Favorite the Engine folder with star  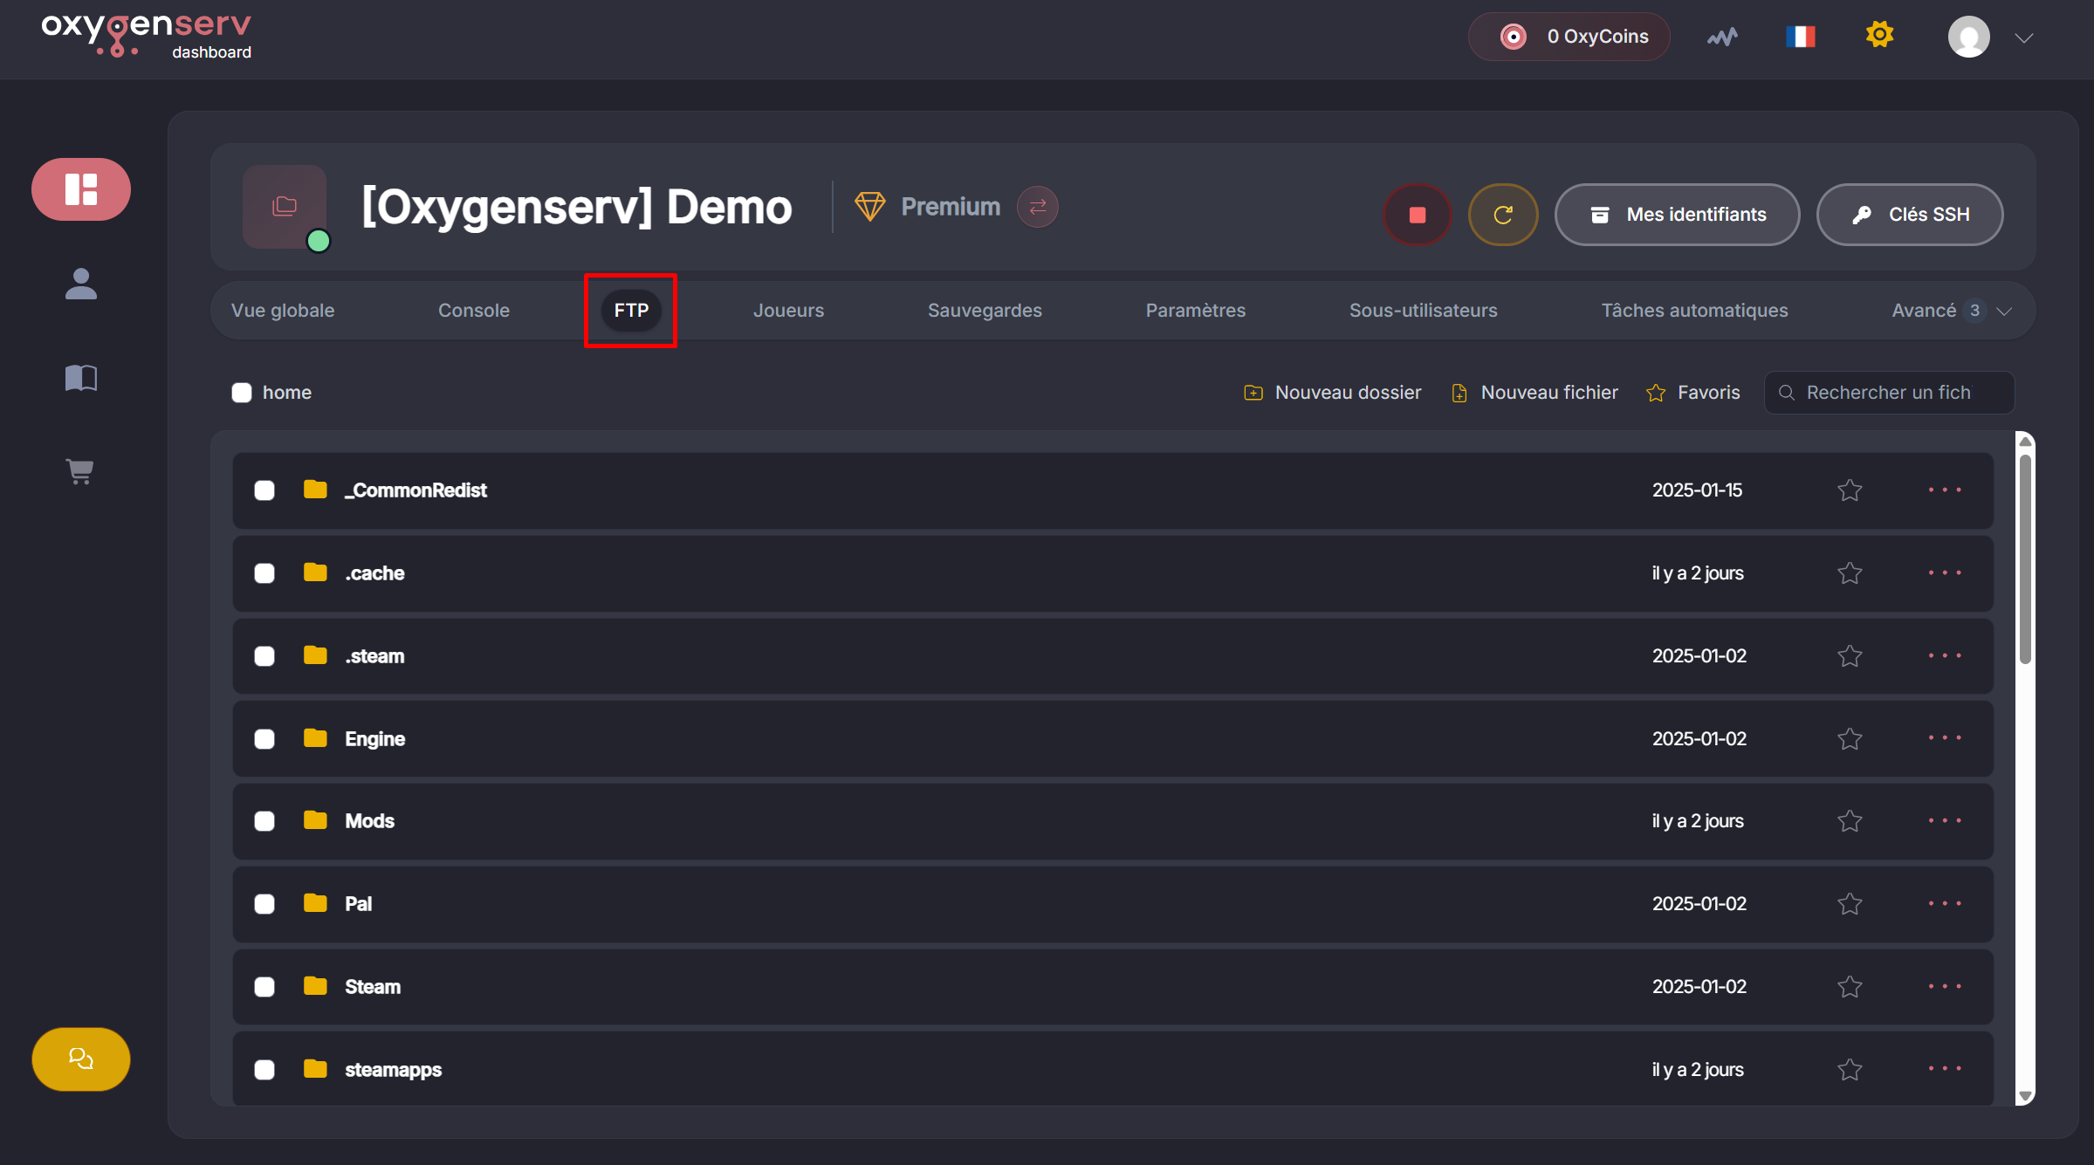[1849, 739]
